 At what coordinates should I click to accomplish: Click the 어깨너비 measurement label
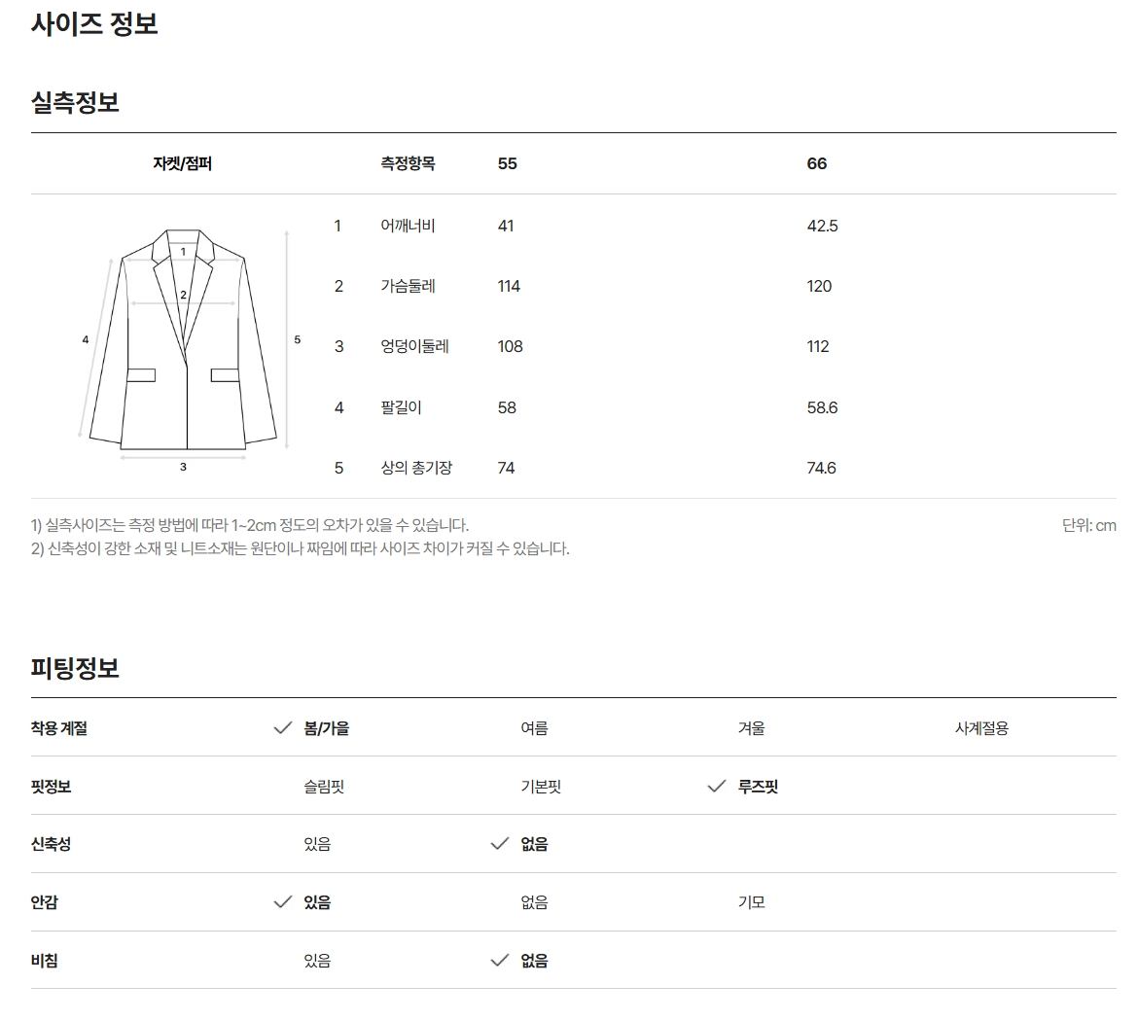[408, 226]
